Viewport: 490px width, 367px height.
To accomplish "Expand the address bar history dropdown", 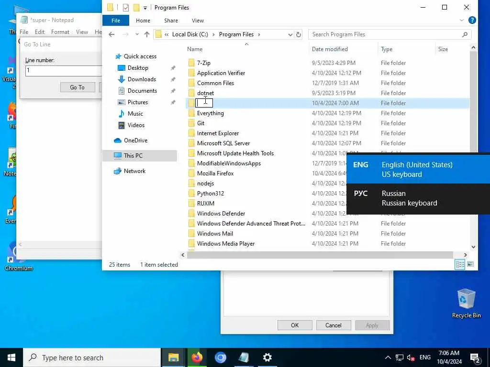I will [x=290, y=34].
